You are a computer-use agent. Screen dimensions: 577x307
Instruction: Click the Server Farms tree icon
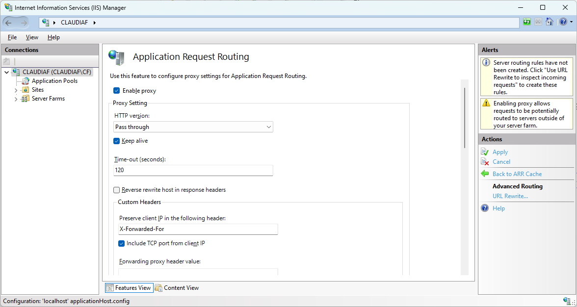point(26,99)
